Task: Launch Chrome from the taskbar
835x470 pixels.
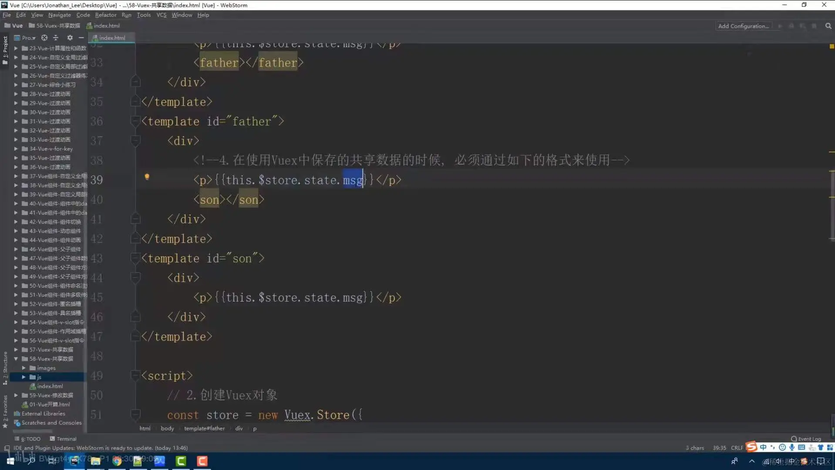Action: [x=117, y=462]
